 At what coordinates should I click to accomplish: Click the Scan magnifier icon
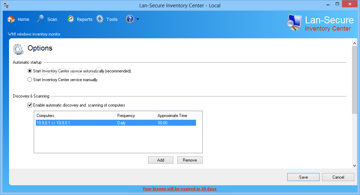[x=40, y=19]
